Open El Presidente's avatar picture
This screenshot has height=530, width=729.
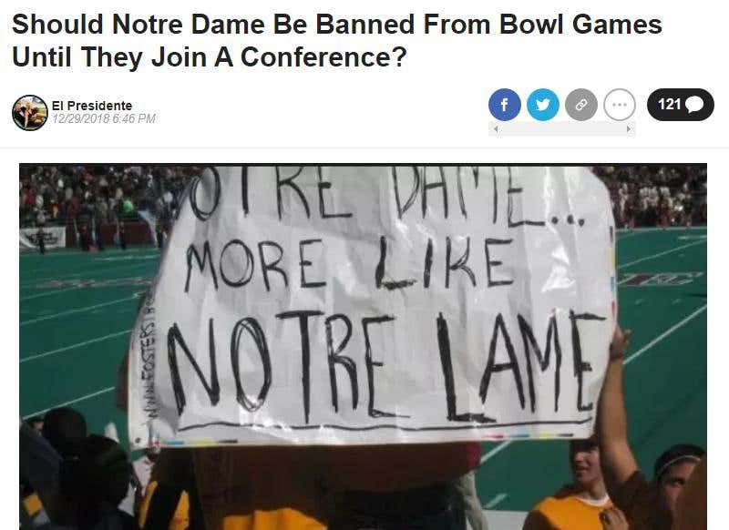pyautogui.click(x=30, y=112)
